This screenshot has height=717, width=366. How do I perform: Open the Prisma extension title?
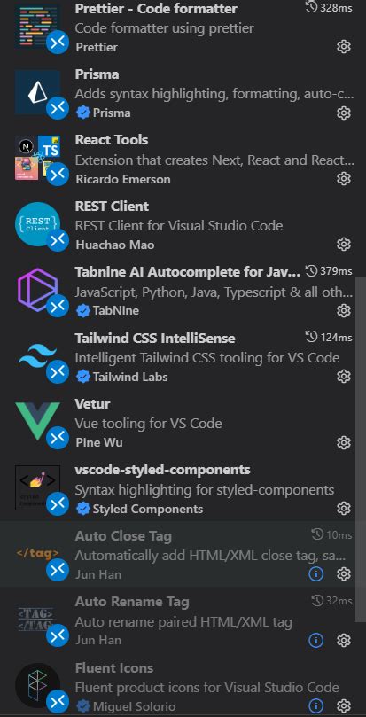[97, 74]
